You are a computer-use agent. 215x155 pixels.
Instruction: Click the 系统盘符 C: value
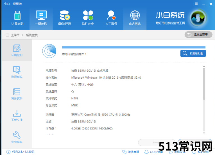pyautogui.click(x=73, y=92)
